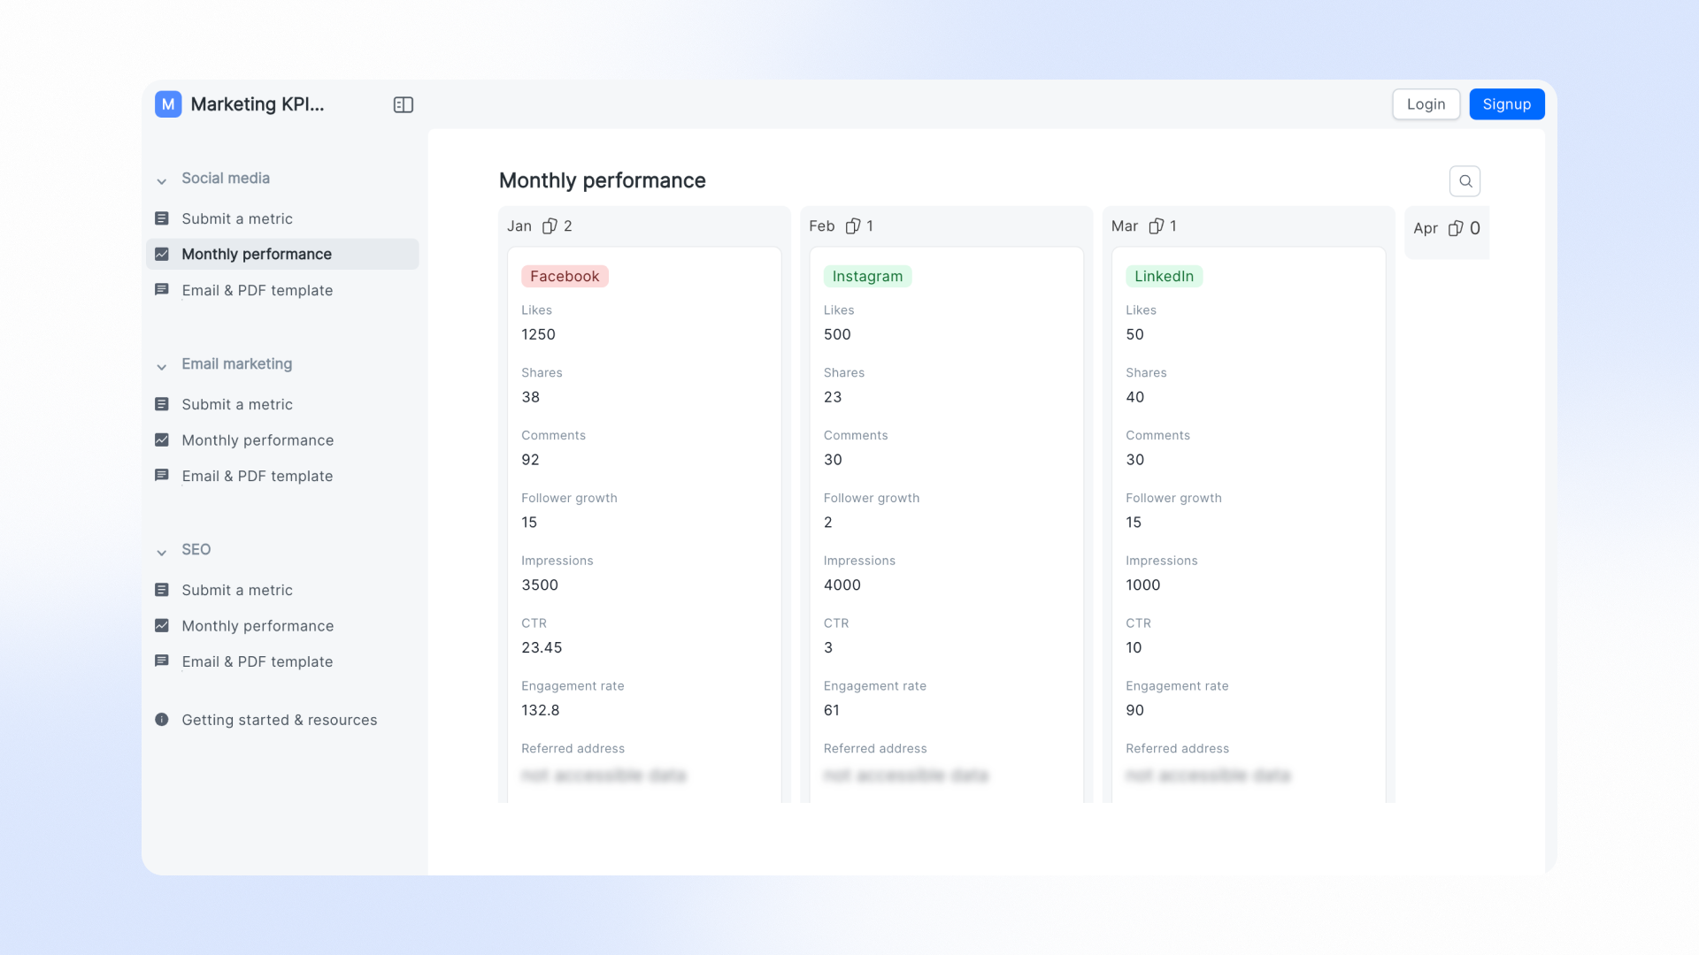This screenshot has height=955, width=1699.
Task: Open Email & PDF template under SEO
Action: click(x=282, y=661)
